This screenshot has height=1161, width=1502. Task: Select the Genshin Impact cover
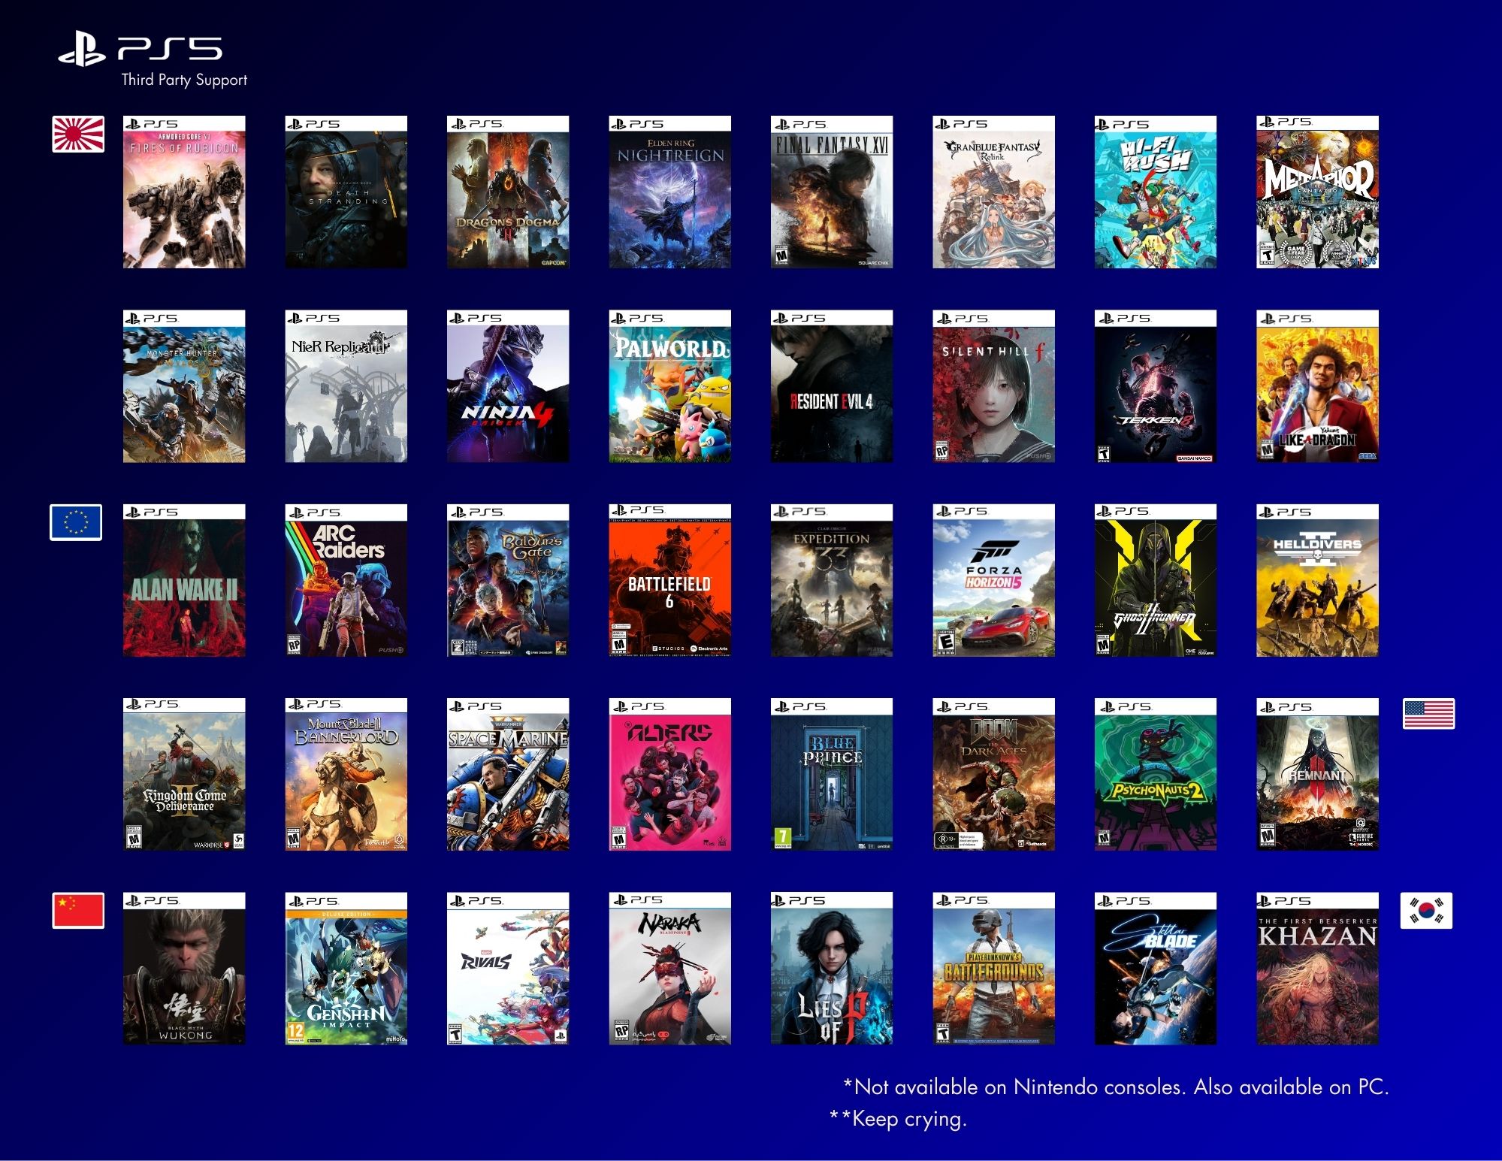click(x=346, y=969)
